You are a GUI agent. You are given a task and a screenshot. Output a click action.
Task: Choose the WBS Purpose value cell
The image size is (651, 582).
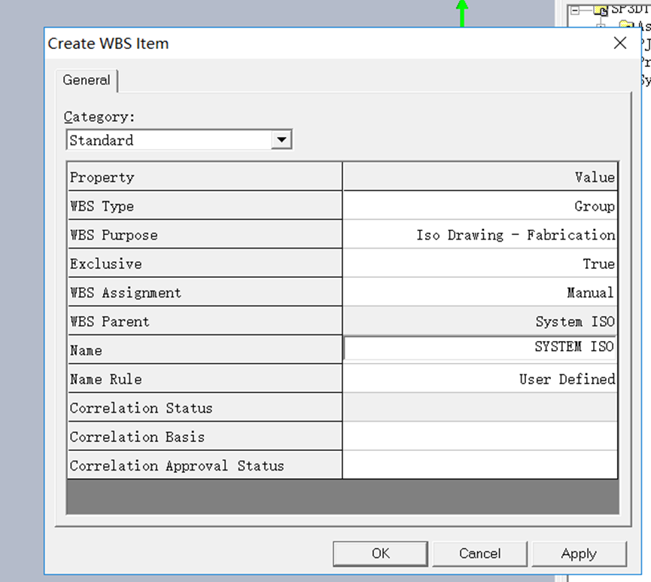coord(480,235)
